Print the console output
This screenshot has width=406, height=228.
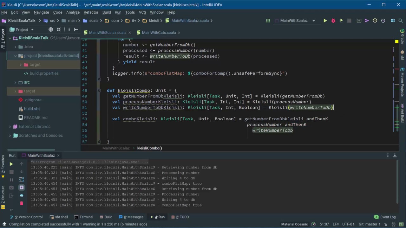[22, 195]
